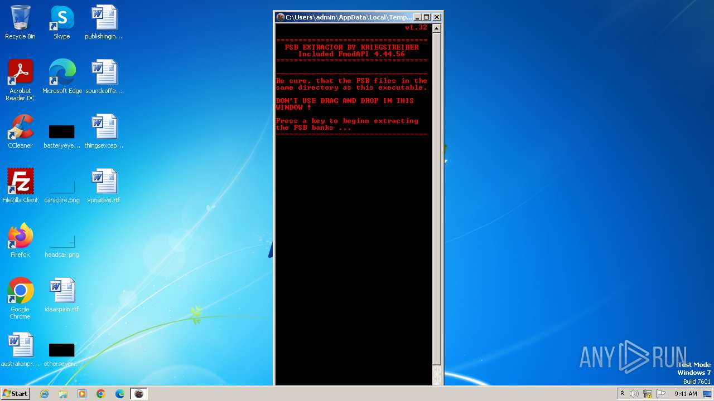
Task: Open the publishingin Word document
Action: 104,23
